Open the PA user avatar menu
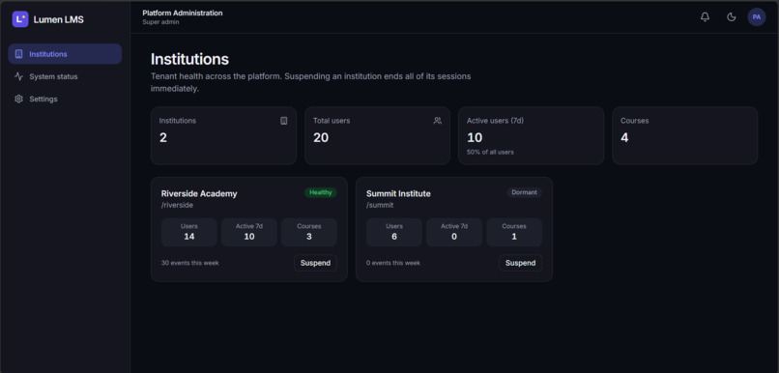The image size is (779, 373). pyautogui.click(x=756, y=16)
